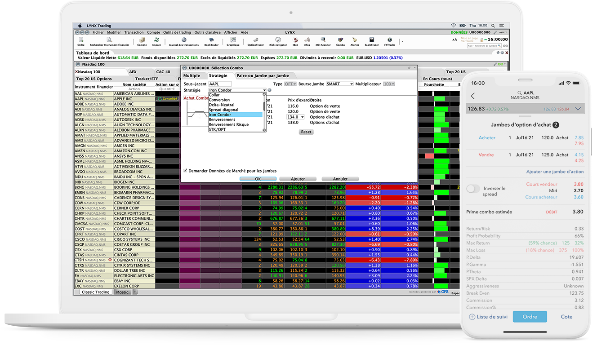Click the strategy list scrollbar
Image resolution: width=597 pixels, height=345 pixels.
tap(264, 112)
